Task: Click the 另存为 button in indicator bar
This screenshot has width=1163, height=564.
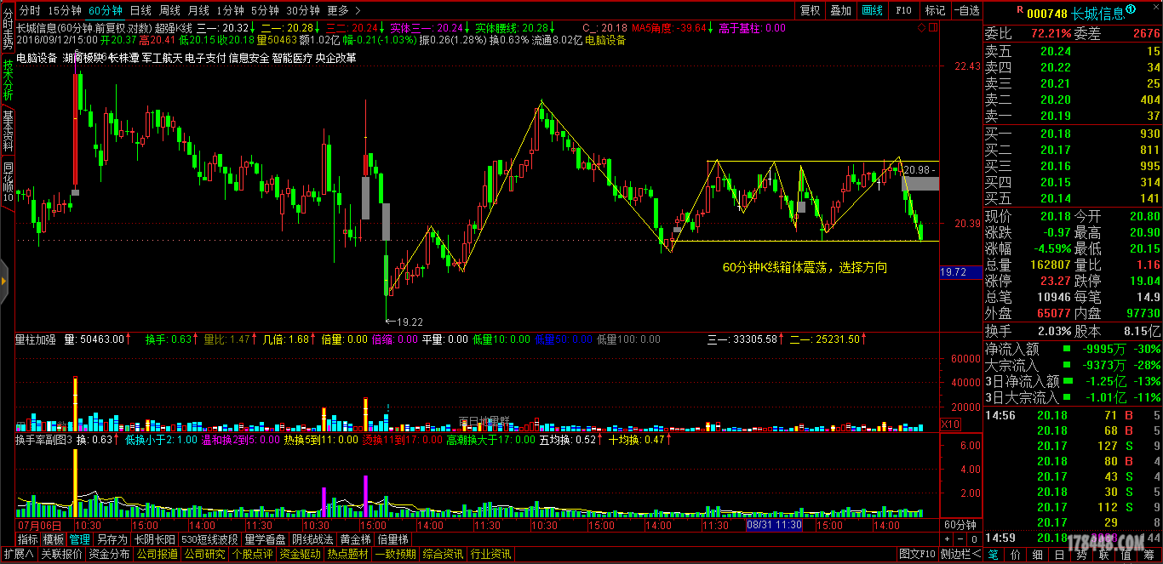Action: 111,539
